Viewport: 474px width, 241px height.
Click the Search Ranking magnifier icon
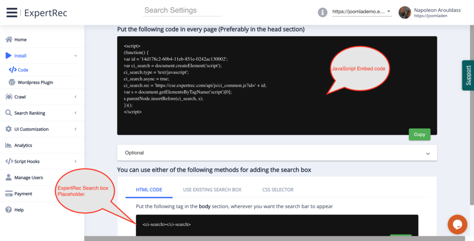pos(8,113)
